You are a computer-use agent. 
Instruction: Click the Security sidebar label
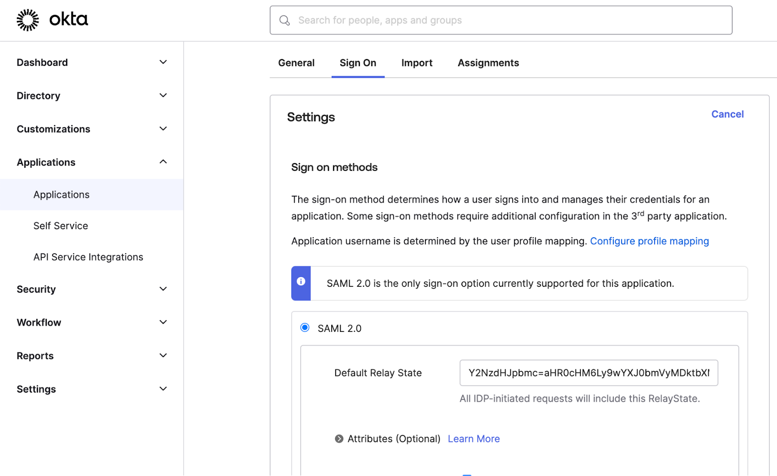pos(36,289)
